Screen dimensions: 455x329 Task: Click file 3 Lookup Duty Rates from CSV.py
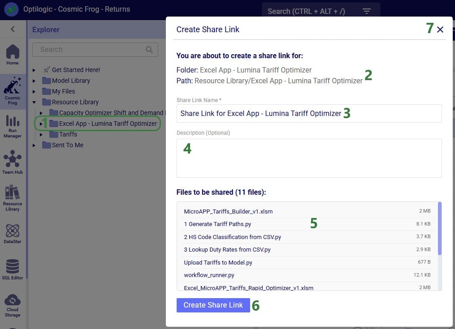(x=227, y=250)
